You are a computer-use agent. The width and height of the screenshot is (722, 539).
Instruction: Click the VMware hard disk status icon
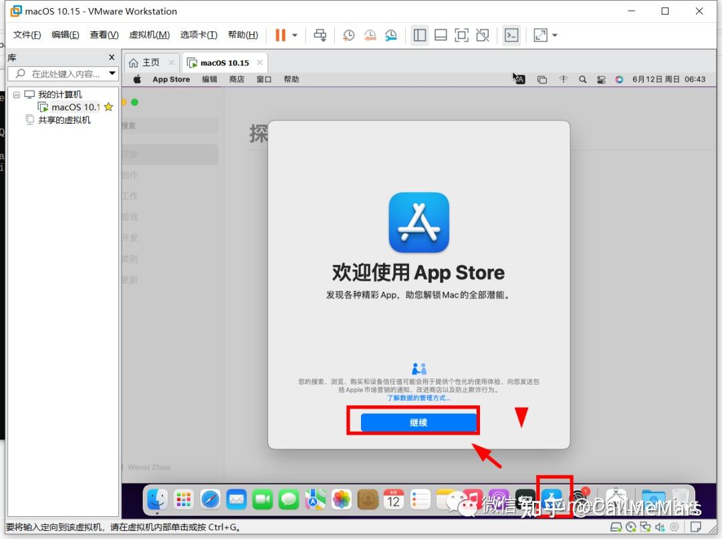click(x=616, y=526)
